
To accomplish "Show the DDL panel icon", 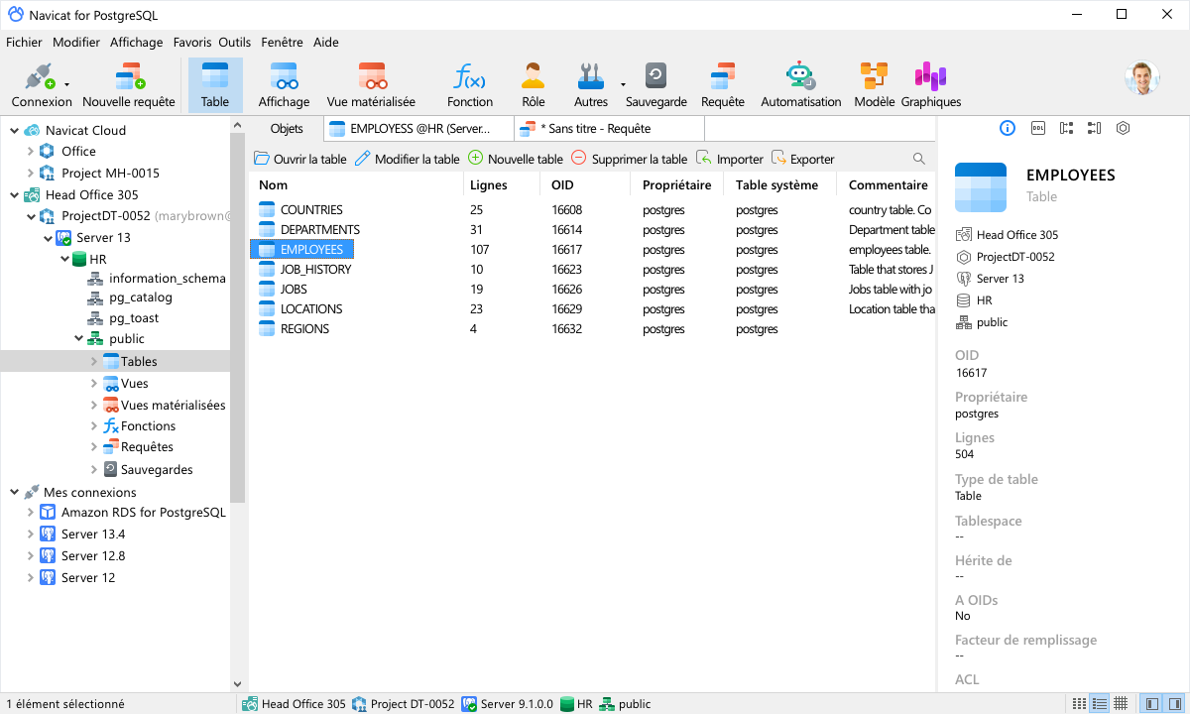I will [1037, 128].
